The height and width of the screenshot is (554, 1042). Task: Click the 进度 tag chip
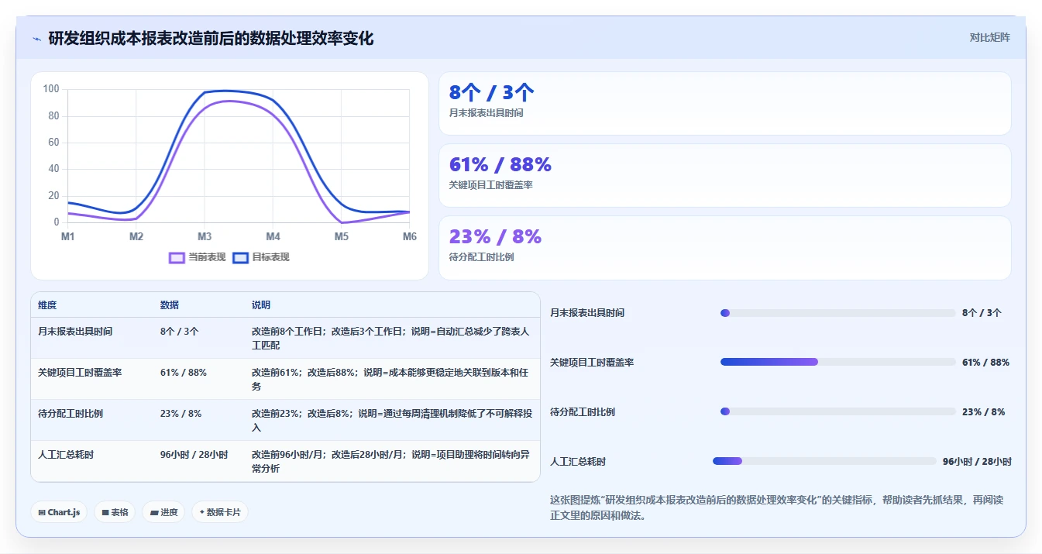tap(163, 512)
